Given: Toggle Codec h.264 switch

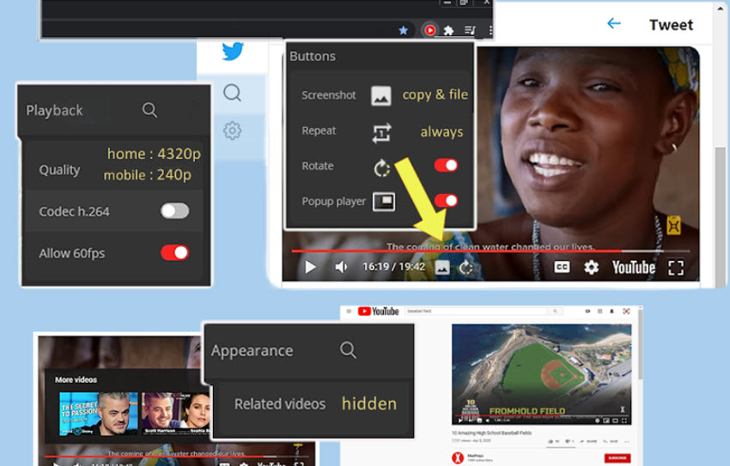Looking at the screenshot, I should [174, 211].
